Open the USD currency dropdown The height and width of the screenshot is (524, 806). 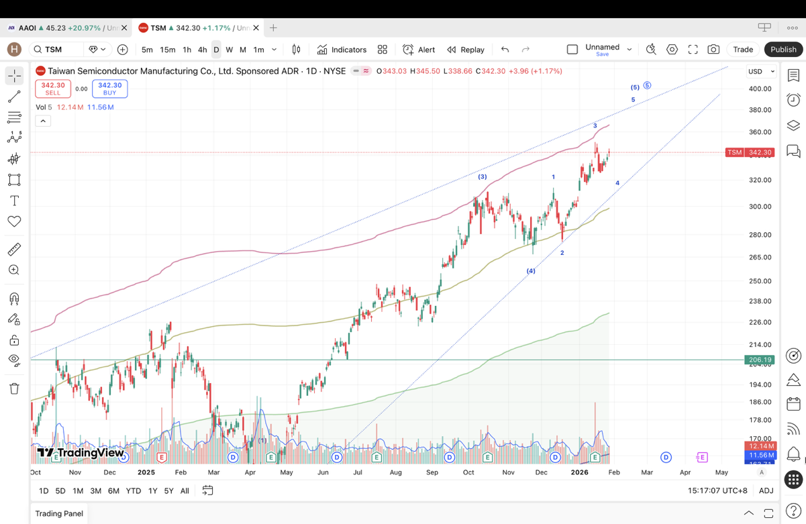tap(762, 71)
